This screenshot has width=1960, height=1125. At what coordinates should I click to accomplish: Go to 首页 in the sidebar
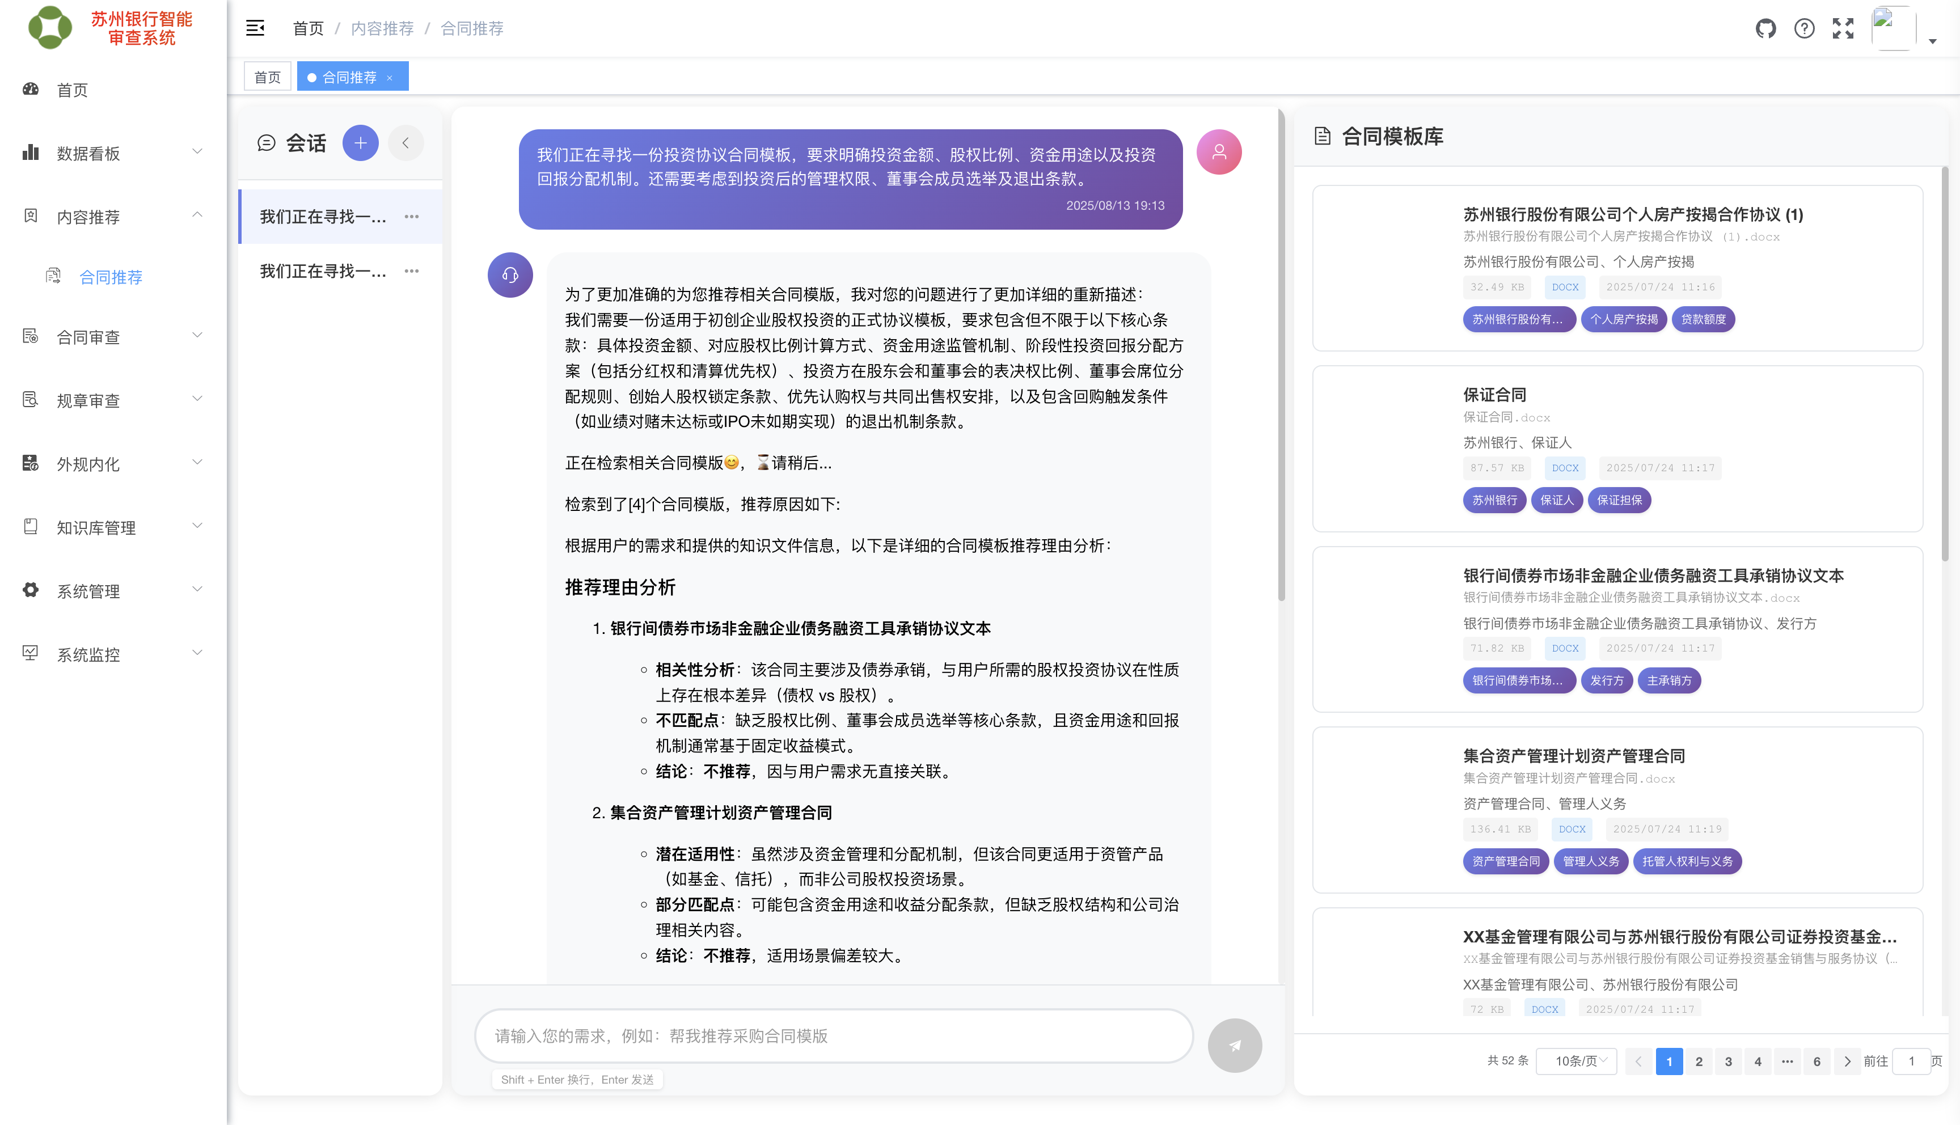click(113, 90)
